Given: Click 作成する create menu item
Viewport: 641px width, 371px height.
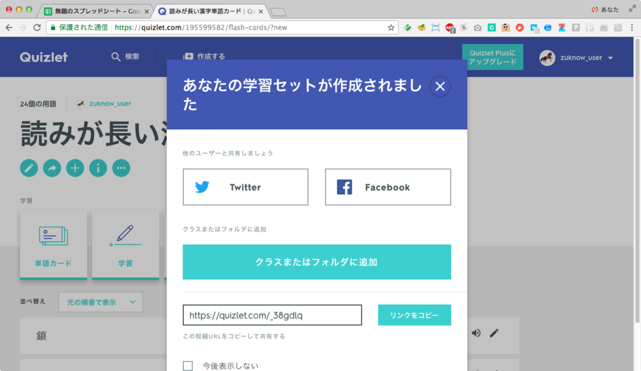Looking at the screenshot, I should (205, 56).
